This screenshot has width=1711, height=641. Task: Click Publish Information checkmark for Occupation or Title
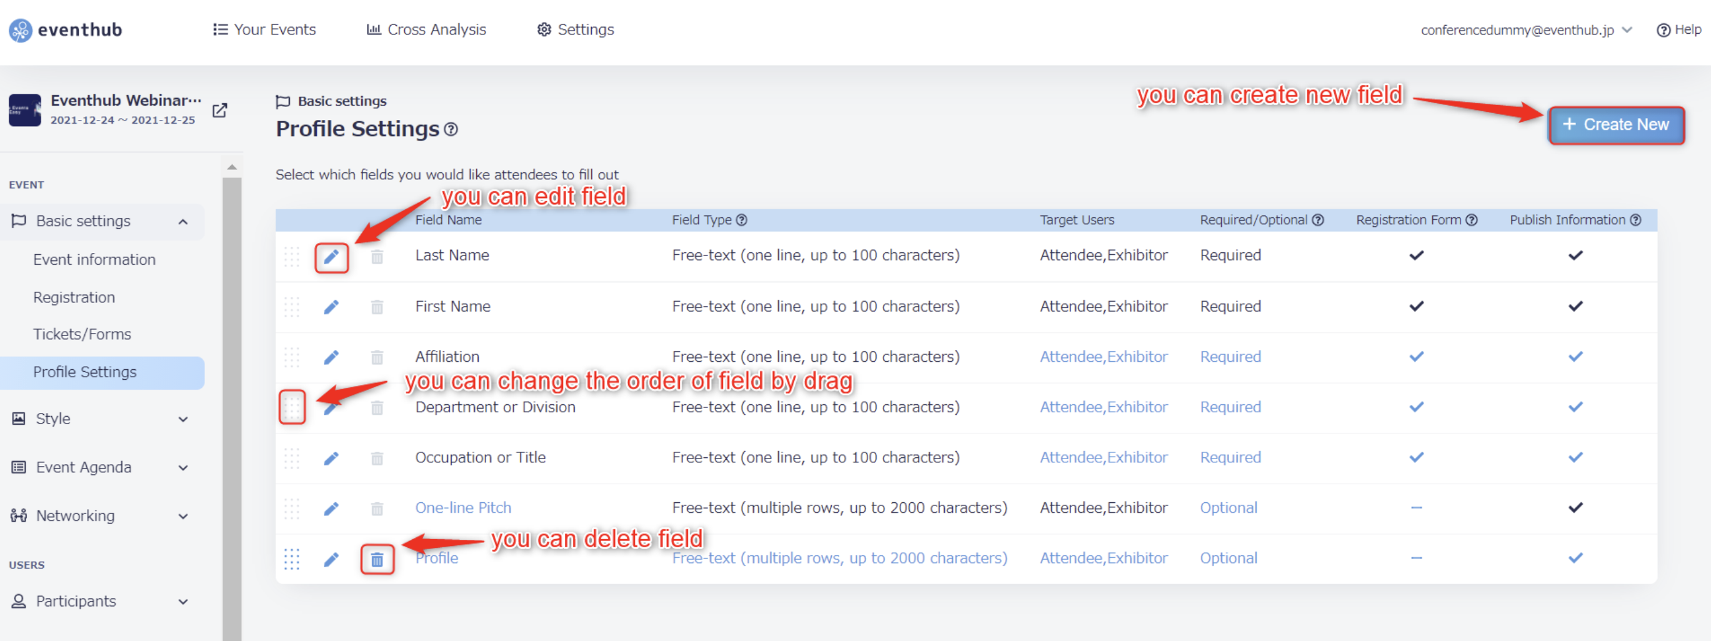[1575, 458]
